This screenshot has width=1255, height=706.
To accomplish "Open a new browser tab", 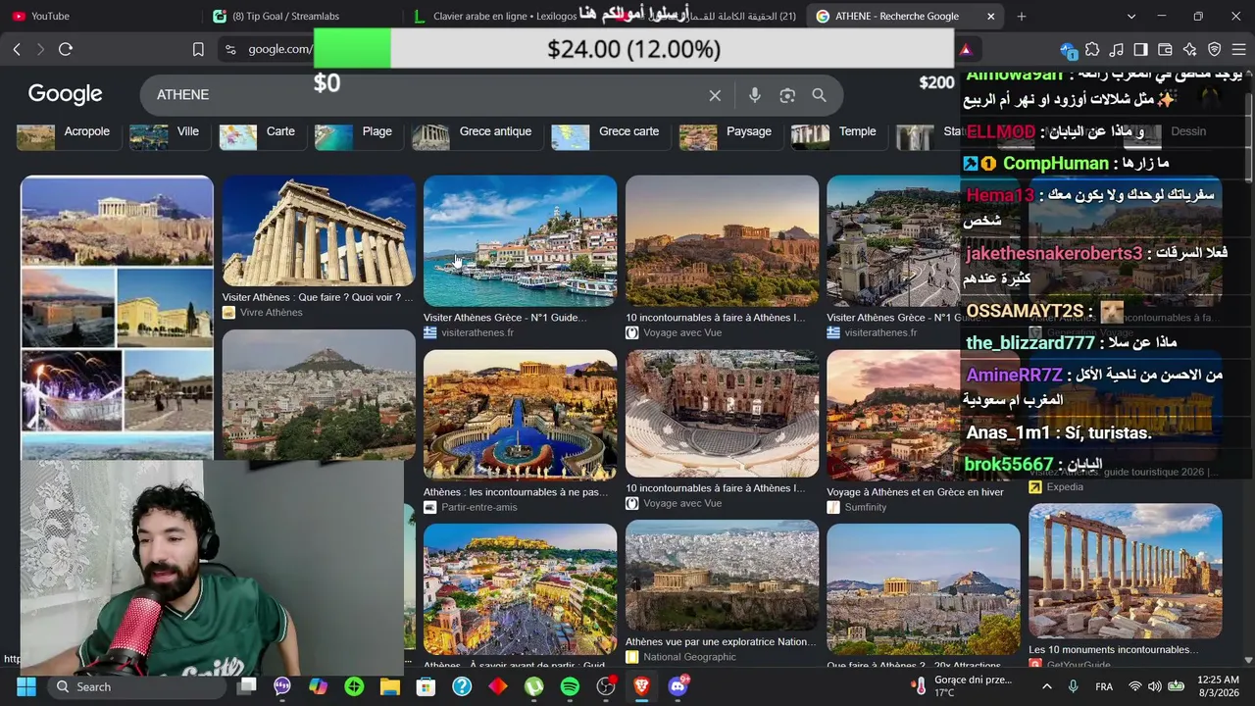I will click(x=1022, y=16).
